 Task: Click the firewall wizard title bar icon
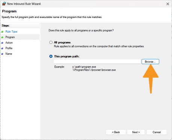4,4
